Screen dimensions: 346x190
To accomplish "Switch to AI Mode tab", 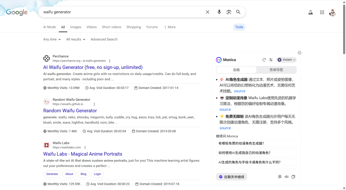I will (x=49, y=27).
